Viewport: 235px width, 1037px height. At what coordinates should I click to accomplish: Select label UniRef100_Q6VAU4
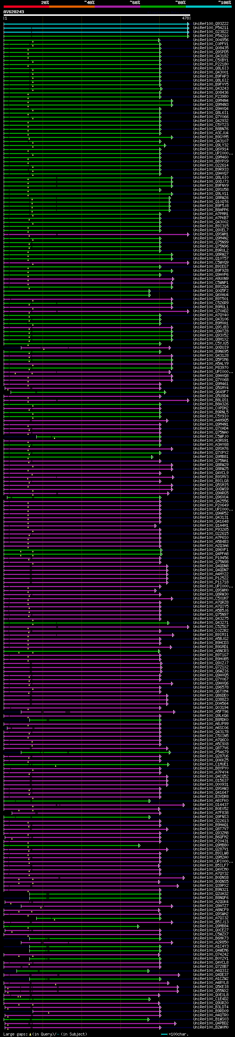point(211,295)
